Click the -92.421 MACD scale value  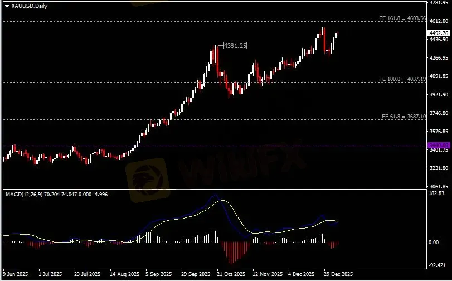pos(437,265)
